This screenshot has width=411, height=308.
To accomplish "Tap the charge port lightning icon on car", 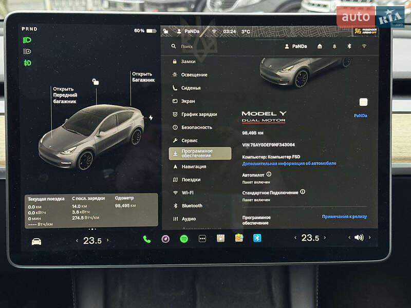I will (150, 118).
